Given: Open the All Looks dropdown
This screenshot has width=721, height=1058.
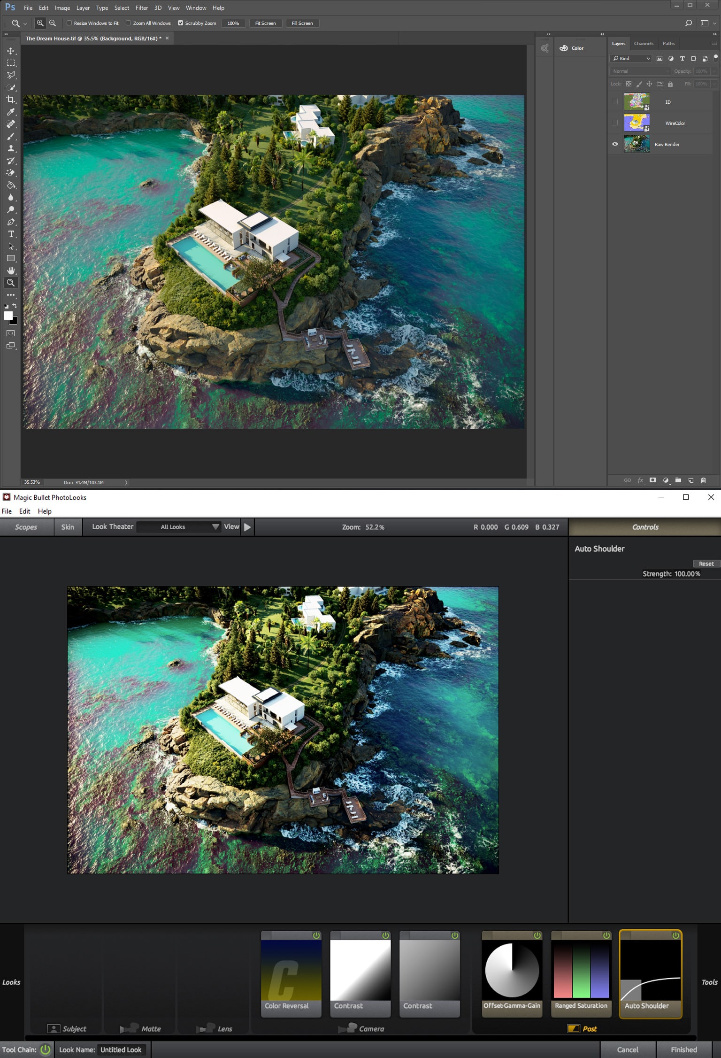Looking at the screenshot, I should click(x=179, y=527).
